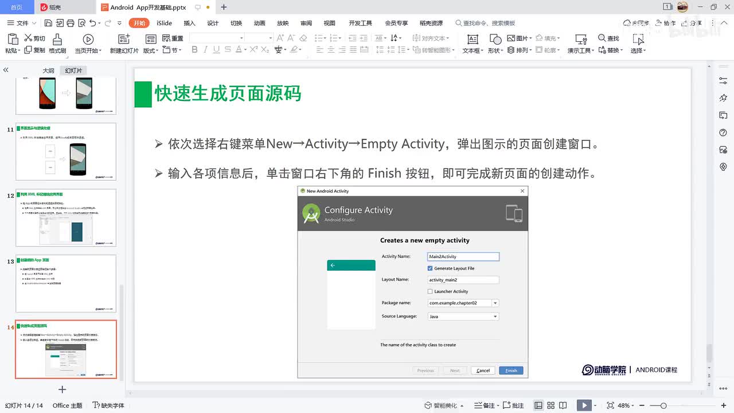
Task: Click the cloud sync status icon
Action: pos(628,23)
